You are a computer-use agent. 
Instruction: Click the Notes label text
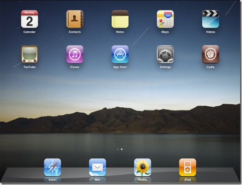point(120,32)
